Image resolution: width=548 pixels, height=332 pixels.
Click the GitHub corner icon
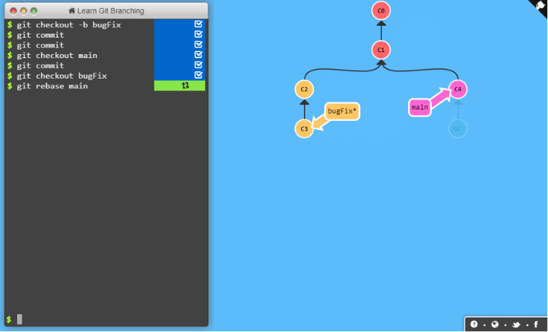(x=540, y=6)
